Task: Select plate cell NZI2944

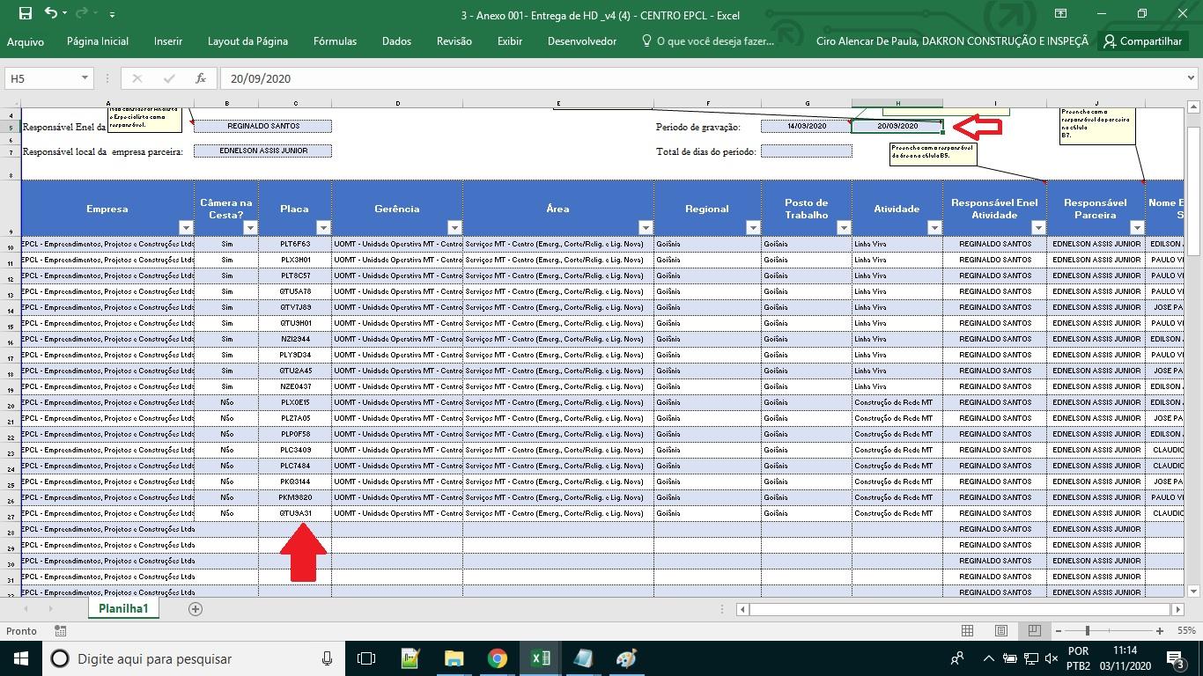Action: (x=295, y=339)
